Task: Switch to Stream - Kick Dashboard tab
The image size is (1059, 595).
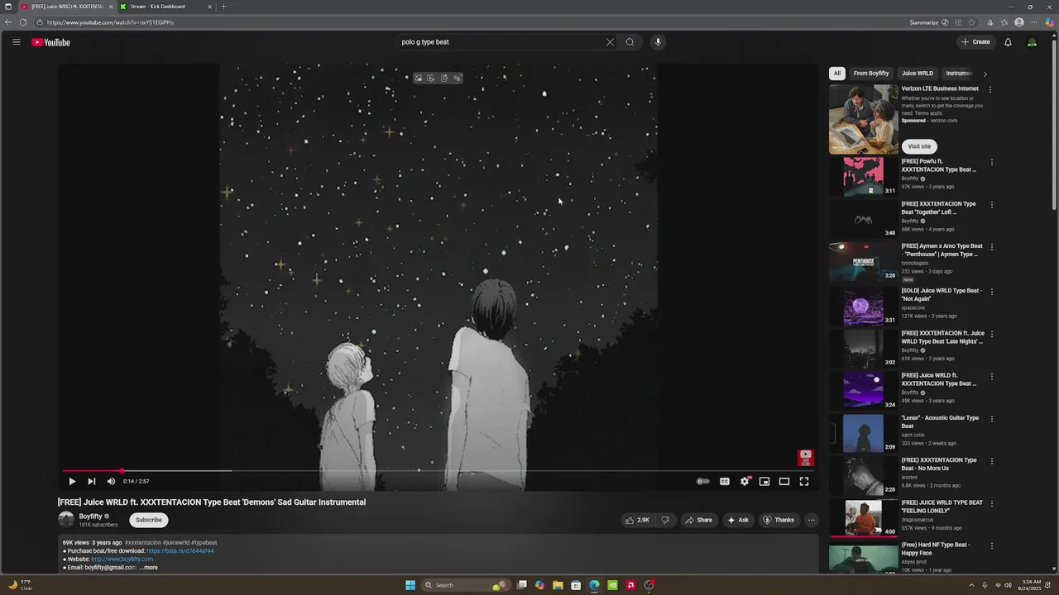Action: [165, 7]
